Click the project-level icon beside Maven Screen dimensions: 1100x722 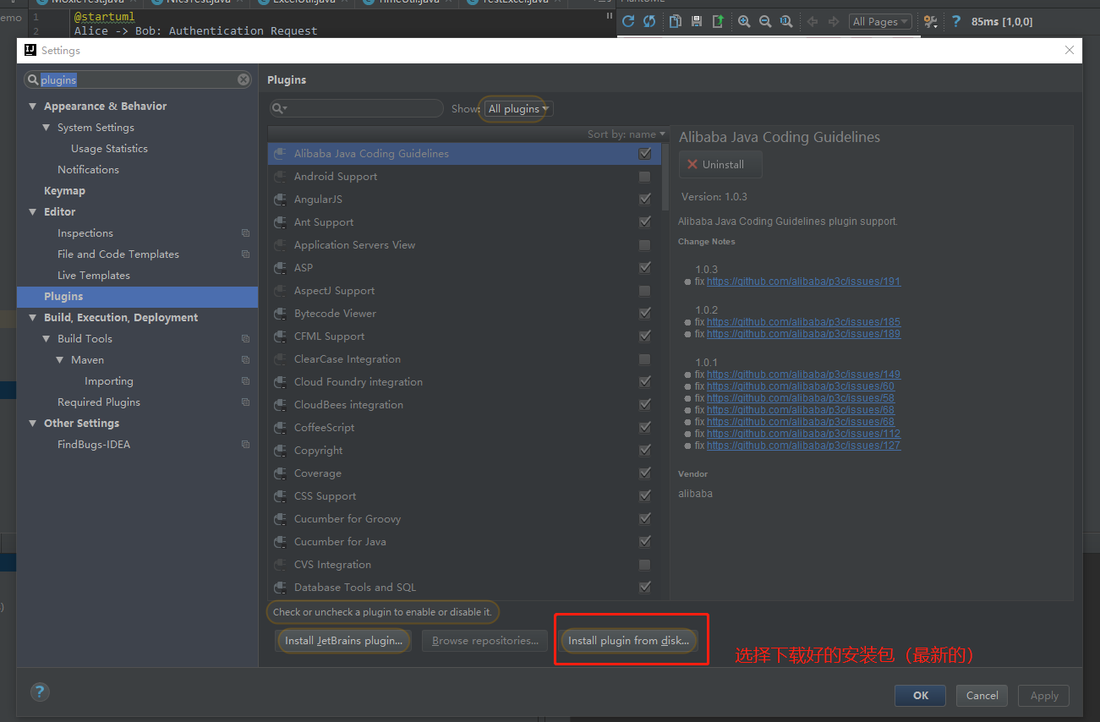click(245, 360)
